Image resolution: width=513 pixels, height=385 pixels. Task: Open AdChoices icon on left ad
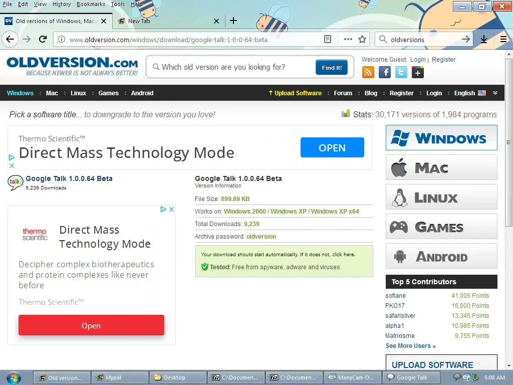[x=163, y=209]
